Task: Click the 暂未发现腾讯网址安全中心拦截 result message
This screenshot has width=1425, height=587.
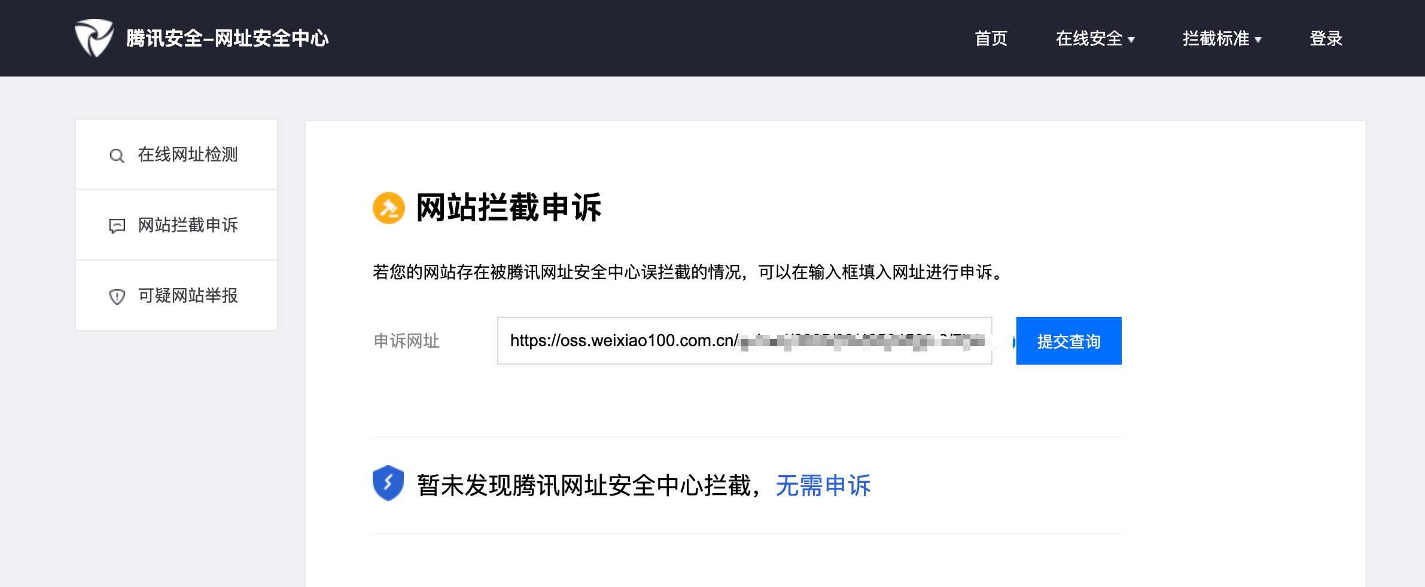Action: click(584, 485)
